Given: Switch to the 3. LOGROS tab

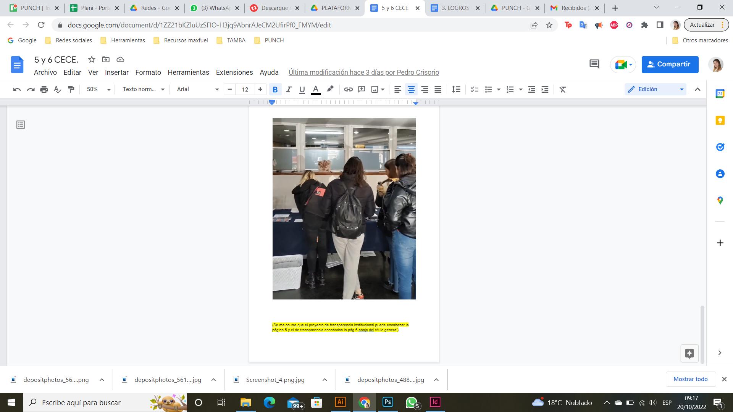Looking at the screenshot, I should (455, 8).
